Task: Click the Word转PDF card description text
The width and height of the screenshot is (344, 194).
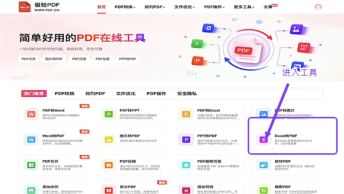Action: point(62,142)
